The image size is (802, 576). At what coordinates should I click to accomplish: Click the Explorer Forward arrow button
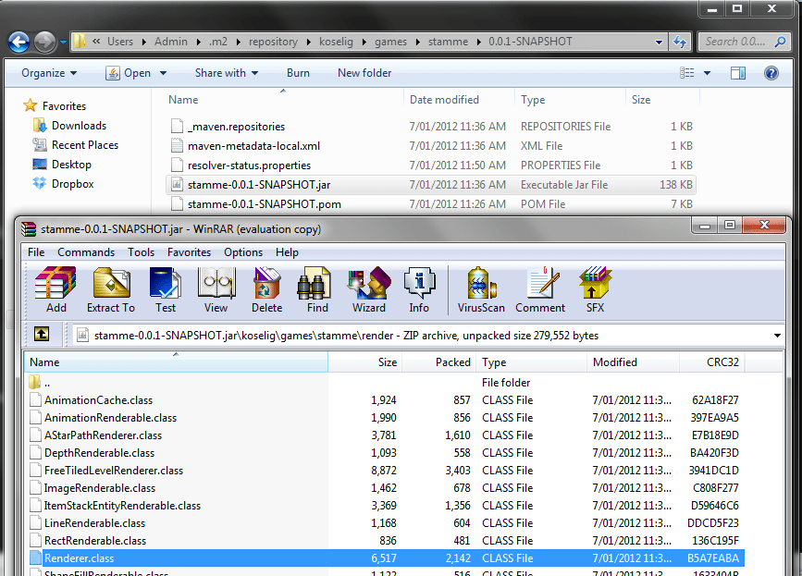click(x=44, y=42)
